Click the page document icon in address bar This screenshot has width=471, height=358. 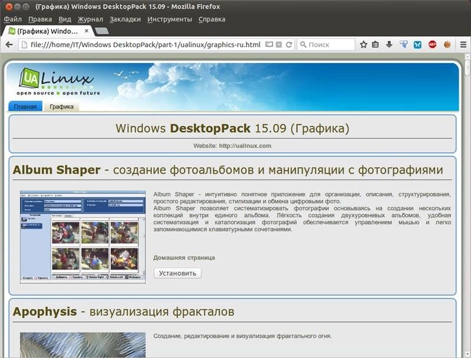click(24, 45)
